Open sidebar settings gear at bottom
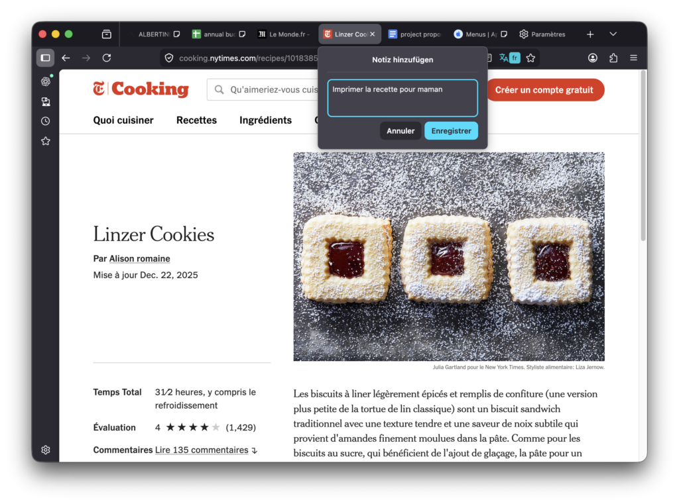 [x=46, y=450]
